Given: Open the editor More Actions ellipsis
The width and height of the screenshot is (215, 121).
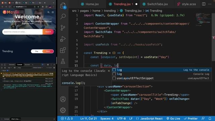Looking at the screenshot, I should 210,4.
